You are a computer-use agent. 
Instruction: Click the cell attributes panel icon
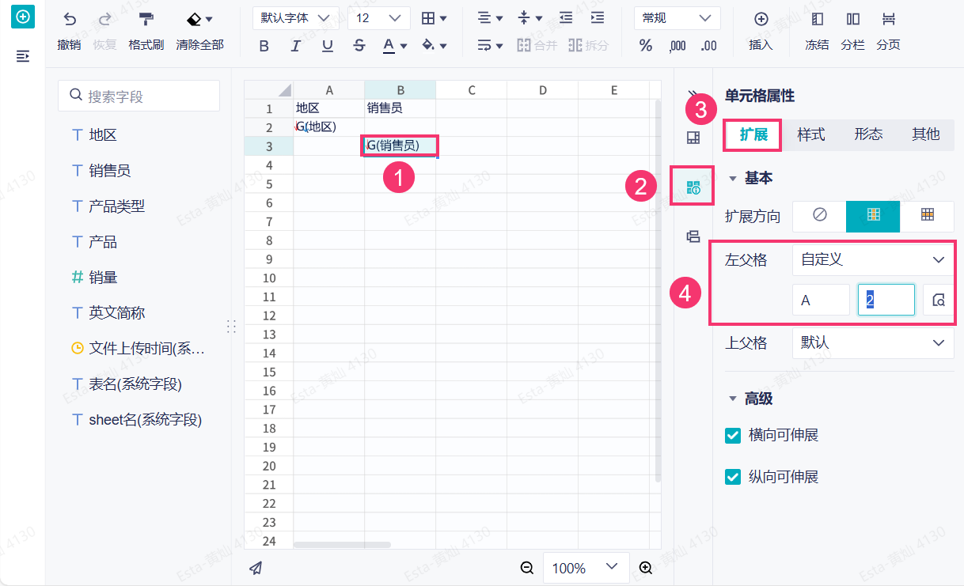click(693, 187)
